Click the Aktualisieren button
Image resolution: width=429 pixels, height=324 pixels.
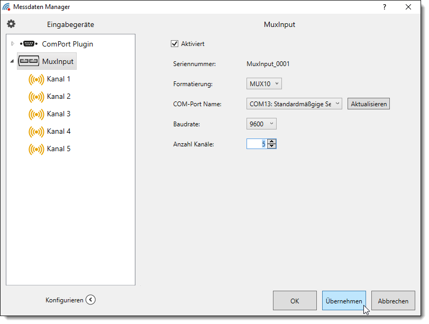369,104
